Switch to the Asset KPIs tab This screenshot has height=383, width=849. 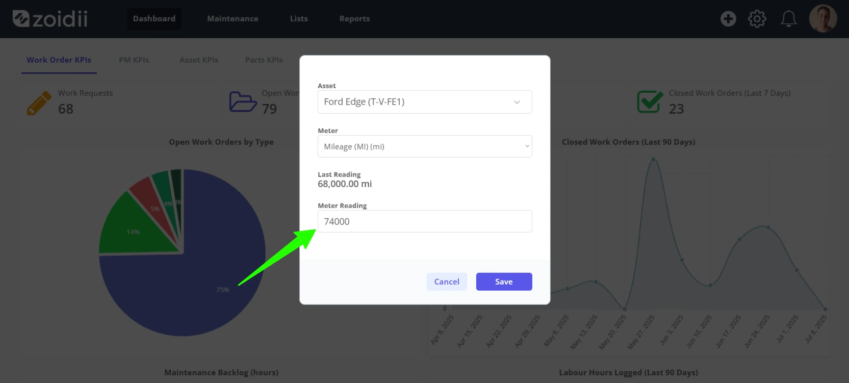point(199,60)
